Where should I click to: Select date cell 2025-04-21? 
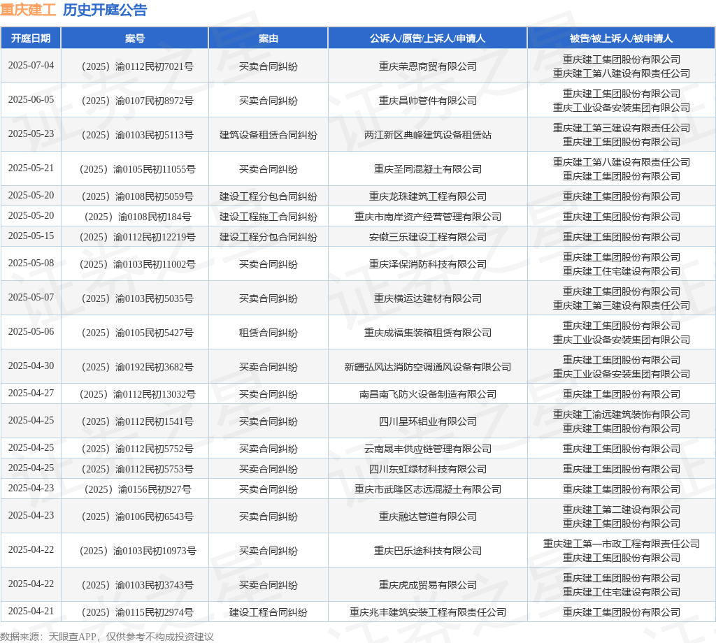tap(31, 612)
